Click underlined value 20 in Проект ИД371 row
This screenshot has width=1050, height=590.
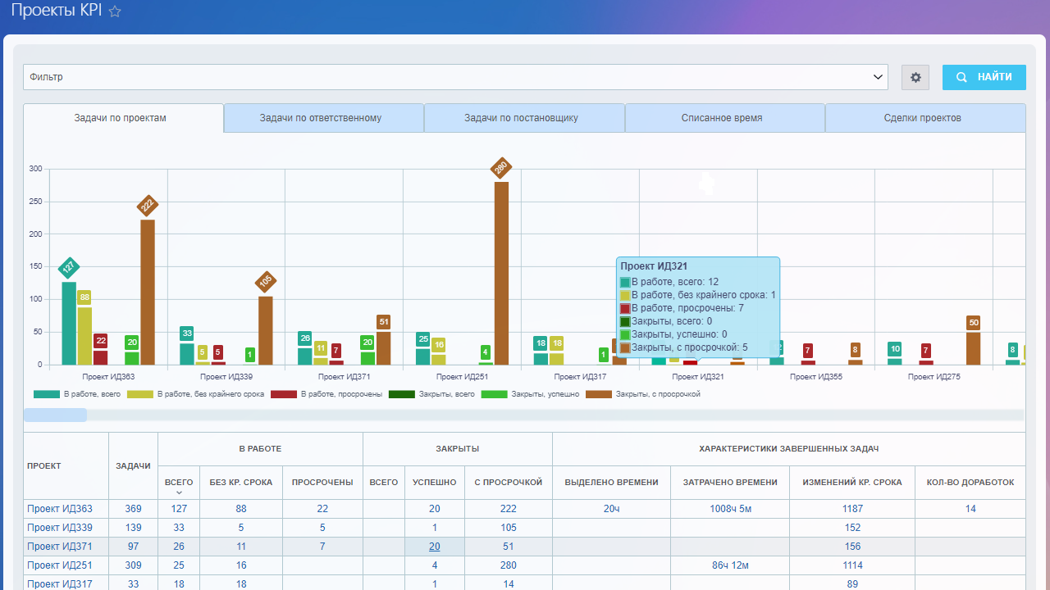pos(434,547)
